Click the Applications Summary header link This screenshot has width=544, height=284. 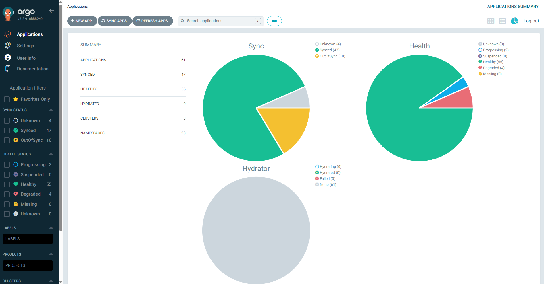click(513, 7)
